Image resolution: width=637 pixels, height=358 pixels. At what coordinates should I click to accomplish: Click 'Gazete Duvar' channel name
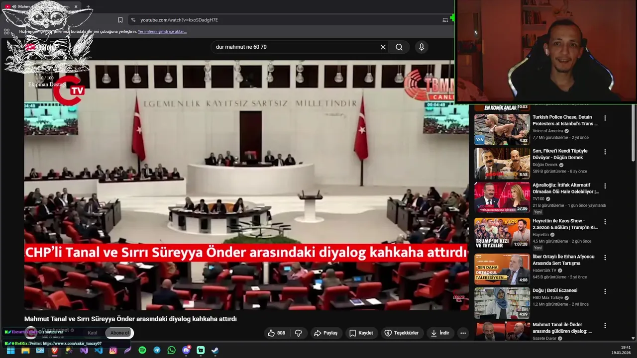545,338
